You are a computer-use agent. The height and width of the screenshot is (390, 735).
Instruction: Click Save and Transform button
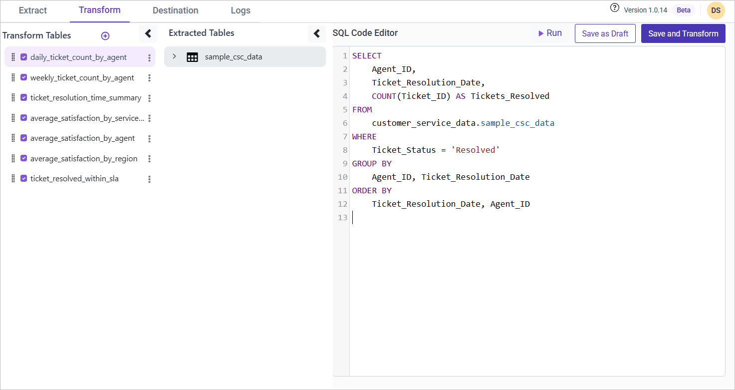click(683, 33)
